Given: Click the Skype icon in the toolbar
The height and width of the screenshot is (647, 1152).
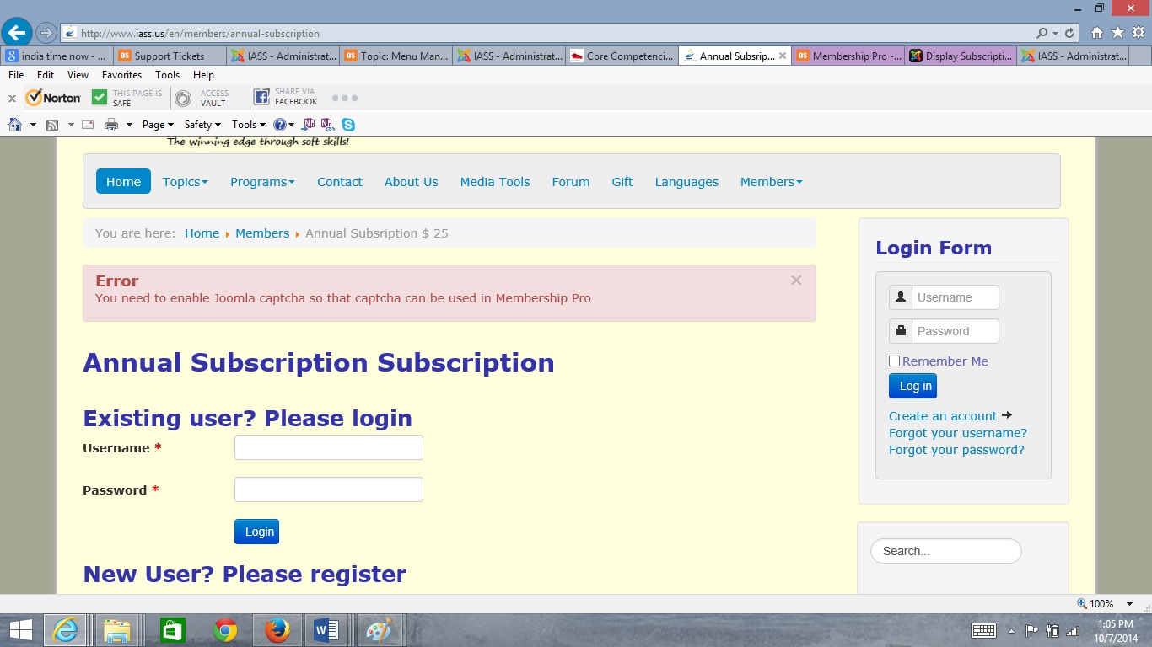Looking at the screenshot, I should click(x=347, y=125).
